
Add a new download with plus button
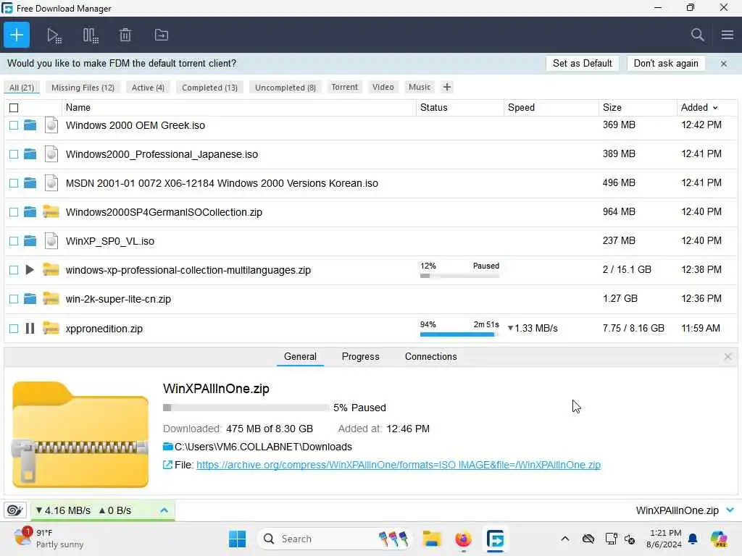pos(17,35)
